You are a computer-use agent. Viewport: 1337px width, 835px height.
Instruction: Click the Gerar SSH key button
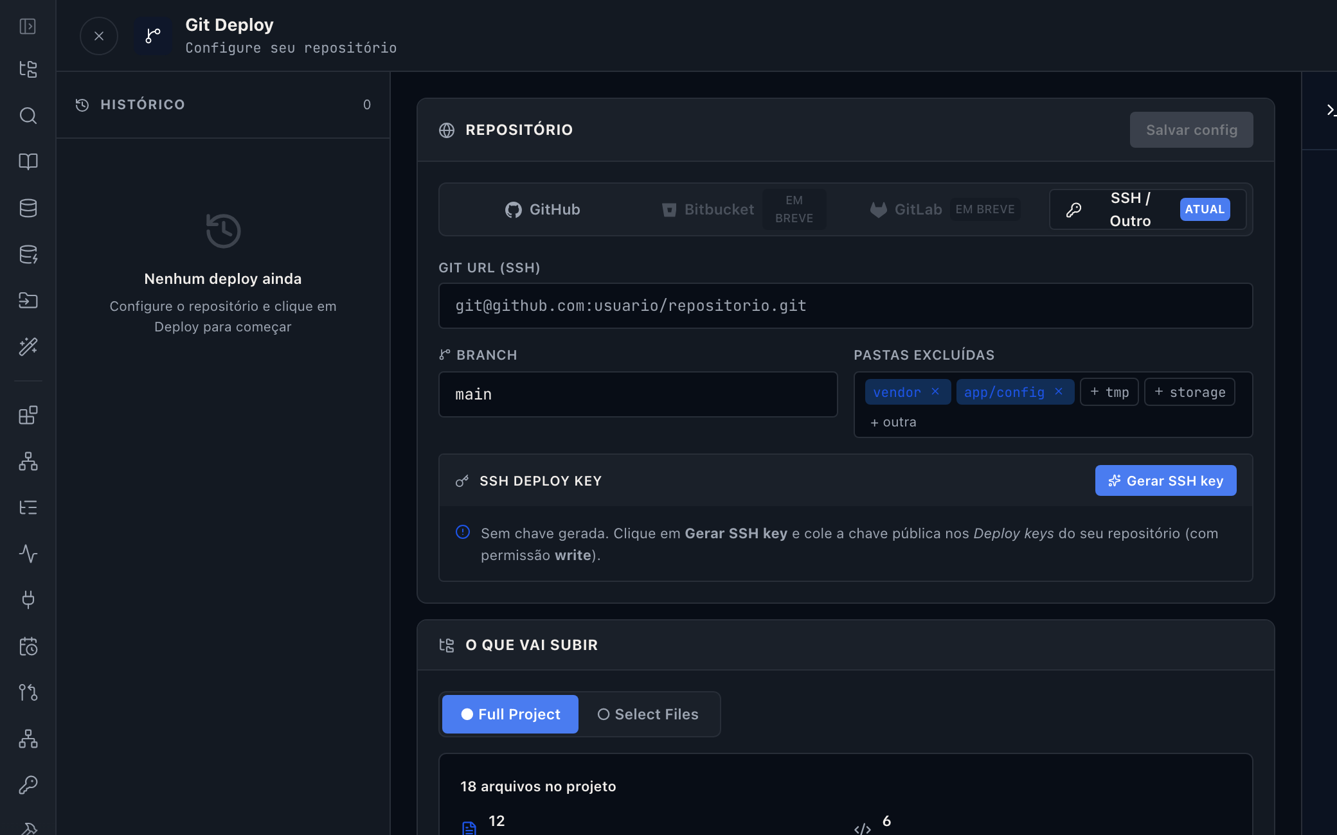[1165, 480]
